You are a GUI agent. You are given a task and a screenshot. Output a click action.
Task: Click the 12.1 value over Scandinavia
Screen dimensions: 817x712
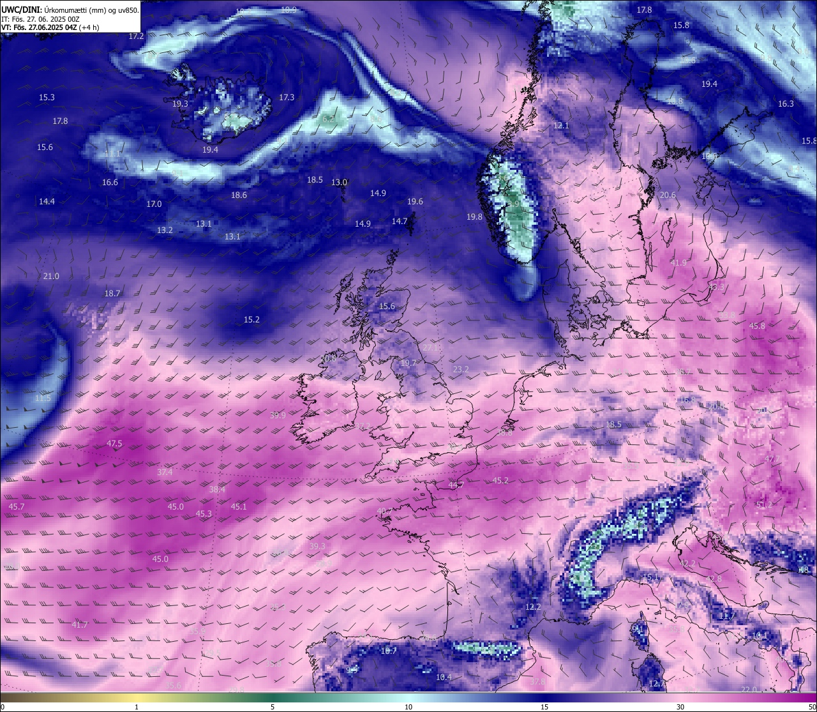tap(561, 126)
